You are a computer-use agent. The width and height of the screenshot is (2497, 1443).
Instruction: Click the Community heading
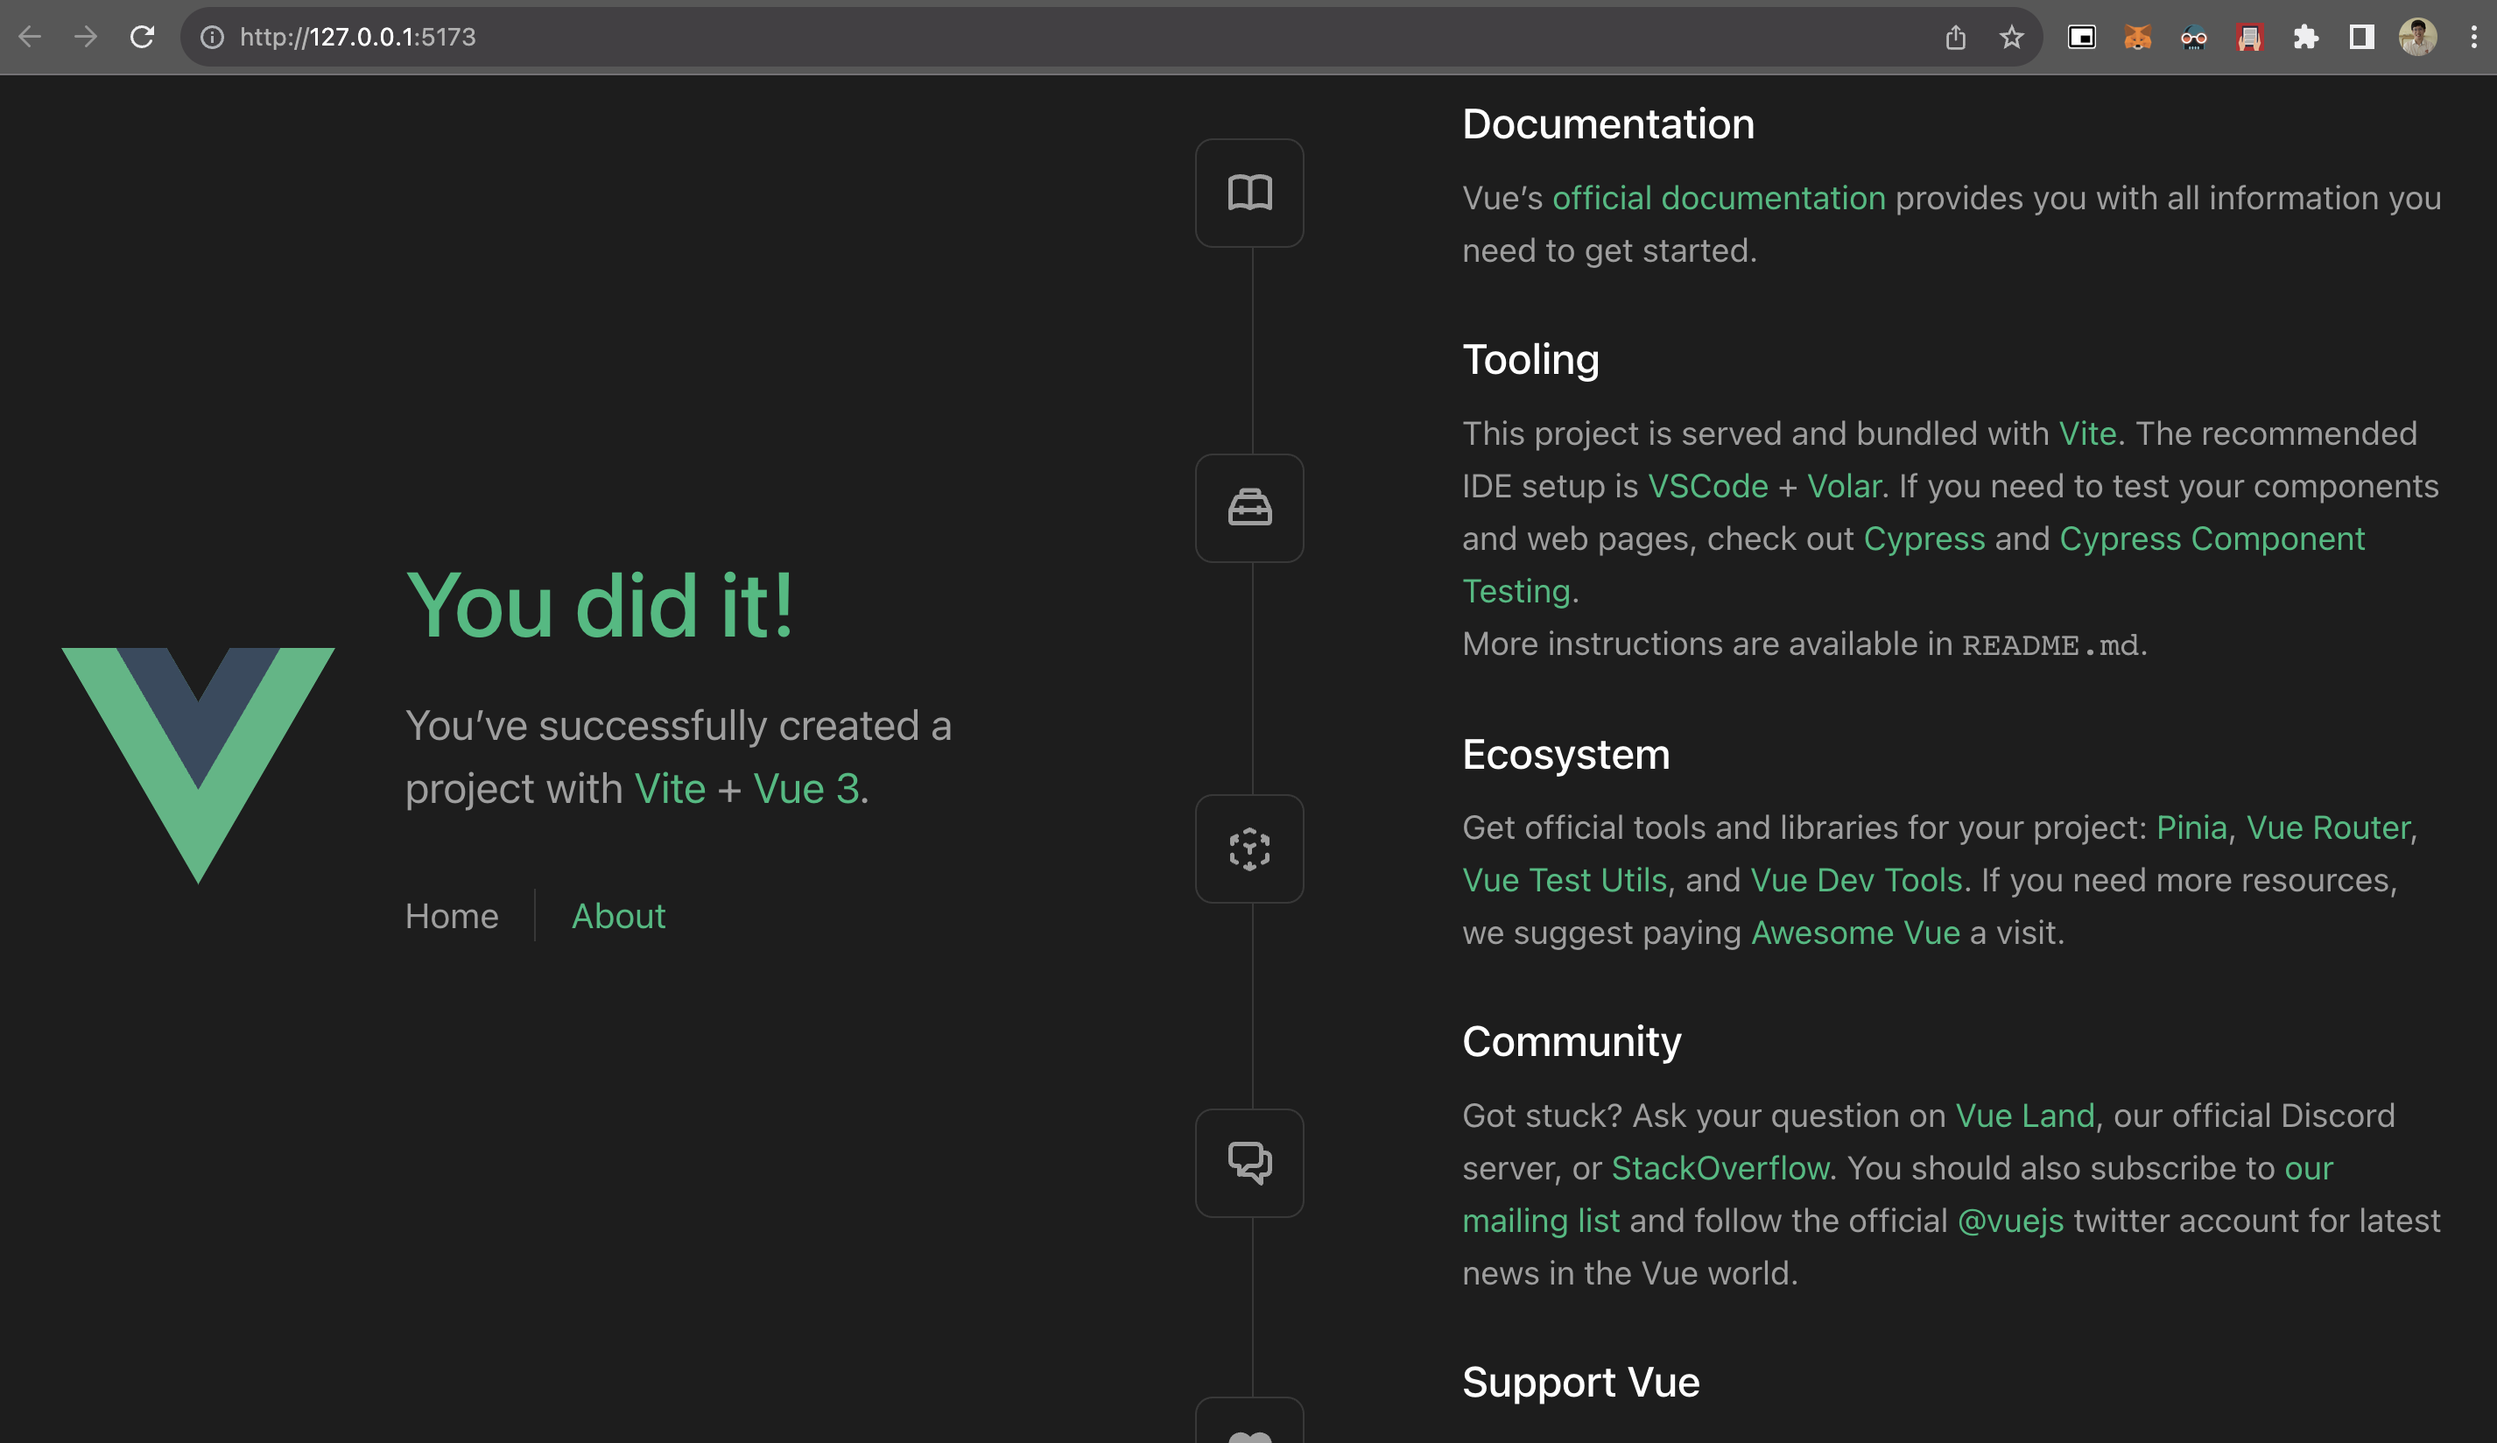tap(1572, 1042)
